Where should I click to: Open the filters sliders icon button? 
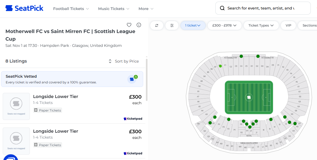coord(172,25)
